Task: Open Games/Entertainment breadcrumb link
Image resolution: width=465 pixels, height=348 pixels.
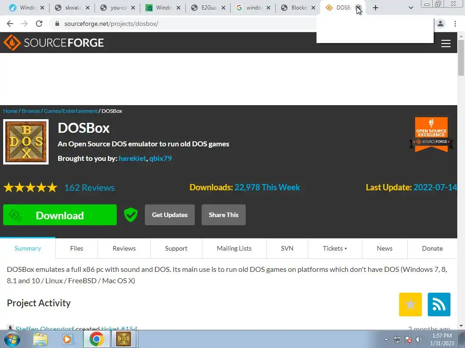Action: tap(70, 111)
